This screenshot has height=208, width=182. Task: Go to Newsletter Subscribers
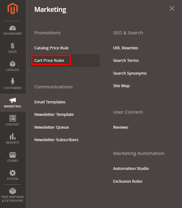[56, 140]
